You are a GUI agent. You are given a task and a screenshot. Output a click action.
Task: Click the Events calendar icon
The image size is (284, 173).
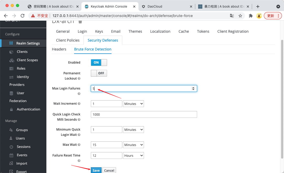[11, 155]
